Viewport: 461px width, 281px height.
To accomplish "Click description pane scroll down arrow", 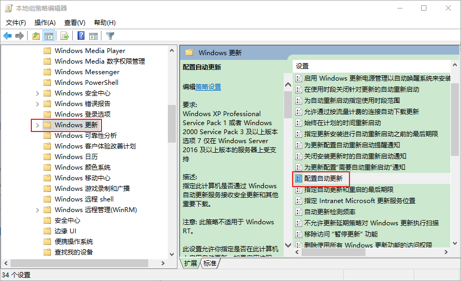I will tap(288, 245).
